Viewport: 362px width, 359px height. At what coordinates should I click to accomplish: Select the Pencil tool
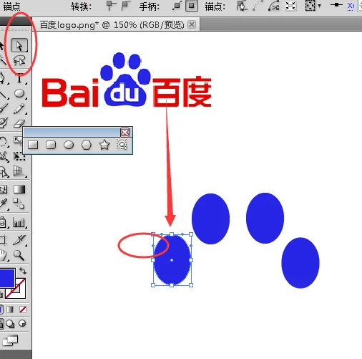click(19, 109)
